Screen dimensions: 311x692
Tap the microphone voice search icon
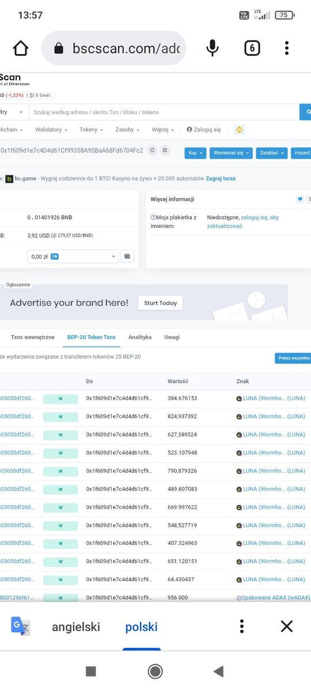click(213, 48)
